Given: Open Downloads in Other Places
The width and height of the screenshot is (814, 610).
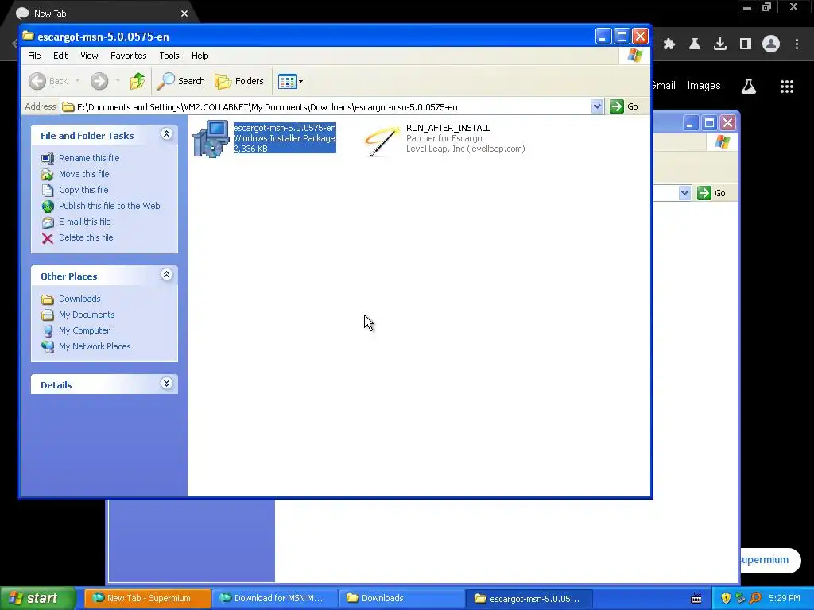Looking at the screenshot, I should pyautogui.click(x=79, y=299).
